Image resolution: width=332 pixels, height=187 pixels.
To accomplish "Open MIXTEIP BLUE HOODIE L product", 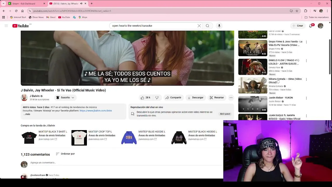I will [144, 137].
